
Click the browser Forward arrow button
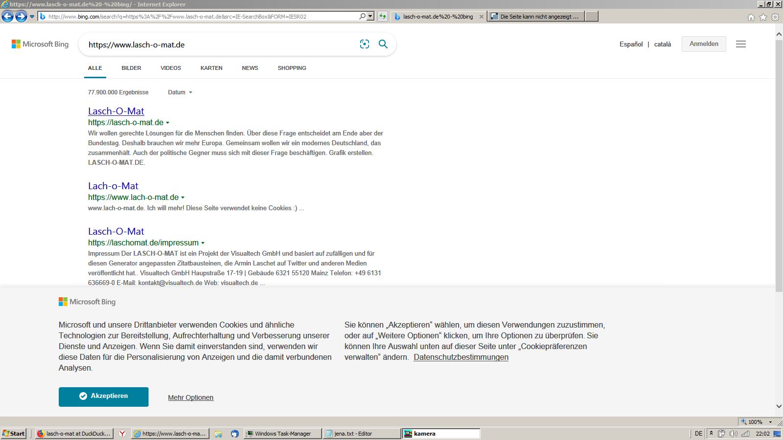tap(21, 17)
